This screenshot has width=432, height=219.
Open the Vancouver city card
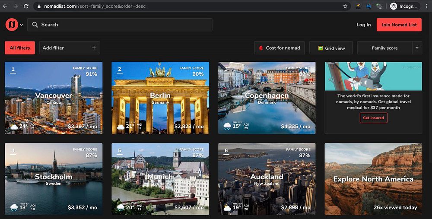[54, 98]
